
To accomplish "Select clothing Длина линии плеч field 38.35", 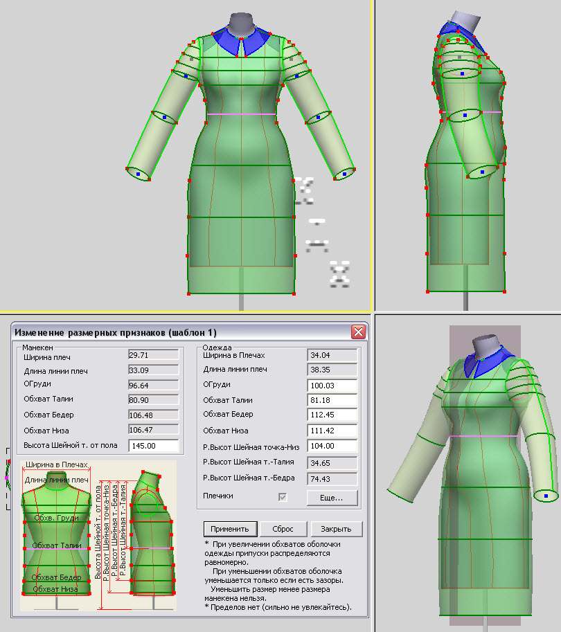I will coord(332,370).
